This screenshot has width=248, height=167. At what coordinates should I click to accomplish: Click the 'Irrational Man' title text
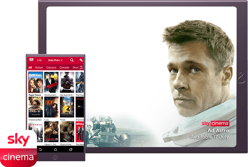35,120
